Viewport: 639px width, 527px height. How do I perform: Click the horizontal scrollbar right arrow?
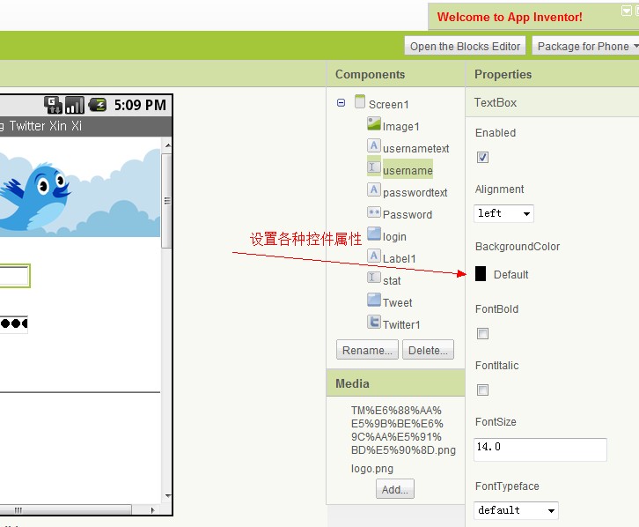pos(153,510)
